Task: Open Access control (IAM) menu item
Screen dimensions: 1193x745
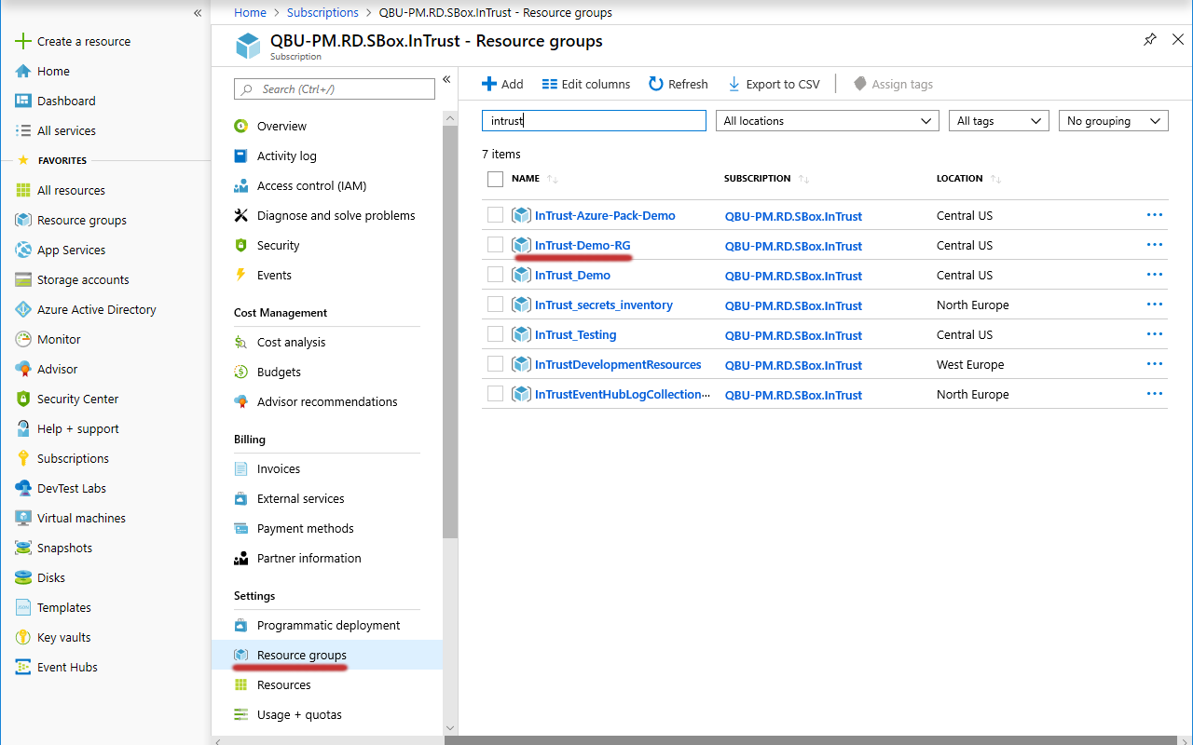Action: [311, 185]
